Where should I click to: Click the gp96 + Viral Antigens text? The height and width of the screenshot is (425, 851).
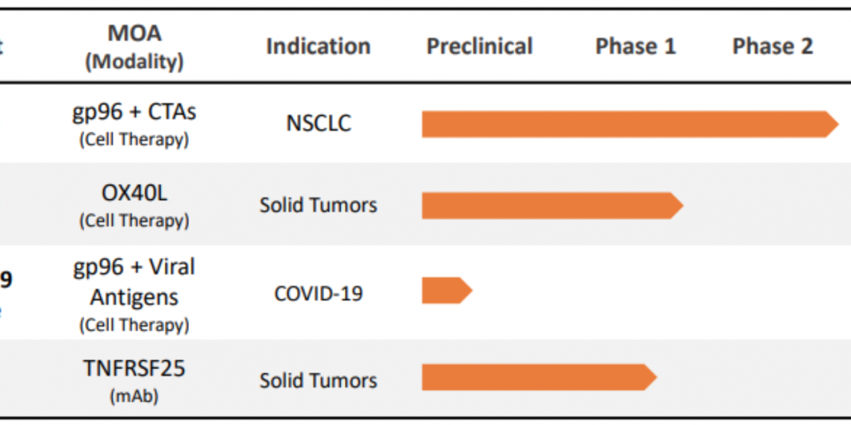[134, 282]
